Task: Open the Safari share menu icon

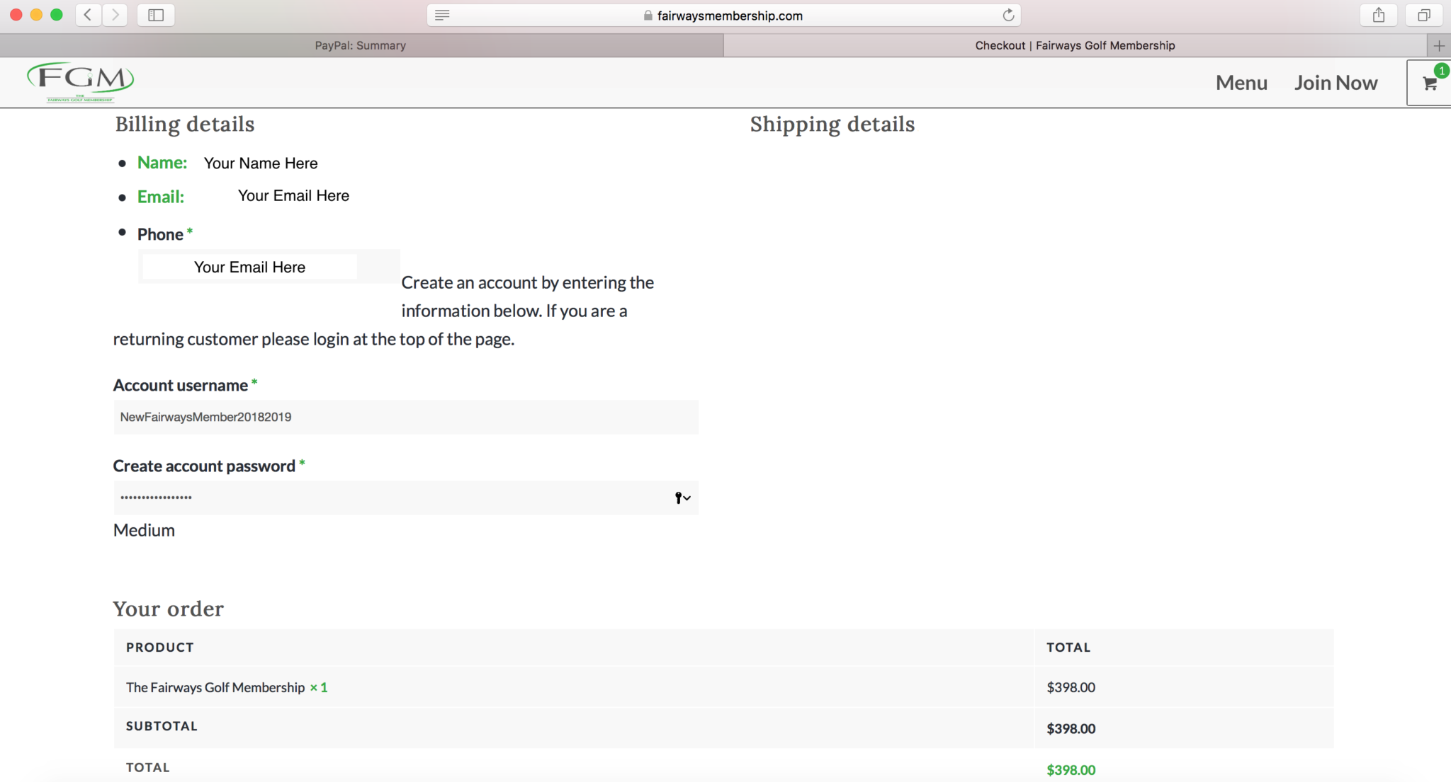Action: [1378, 15]
